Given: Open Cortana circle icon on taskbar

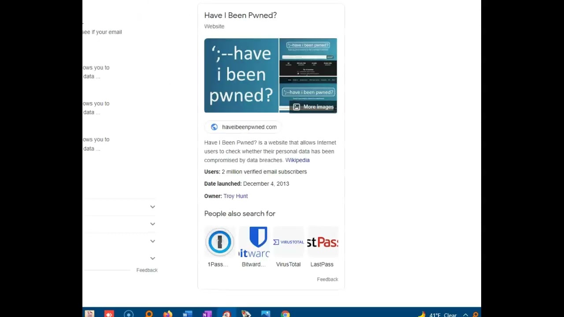Looking at the screenshot, I should pos(129,314).
